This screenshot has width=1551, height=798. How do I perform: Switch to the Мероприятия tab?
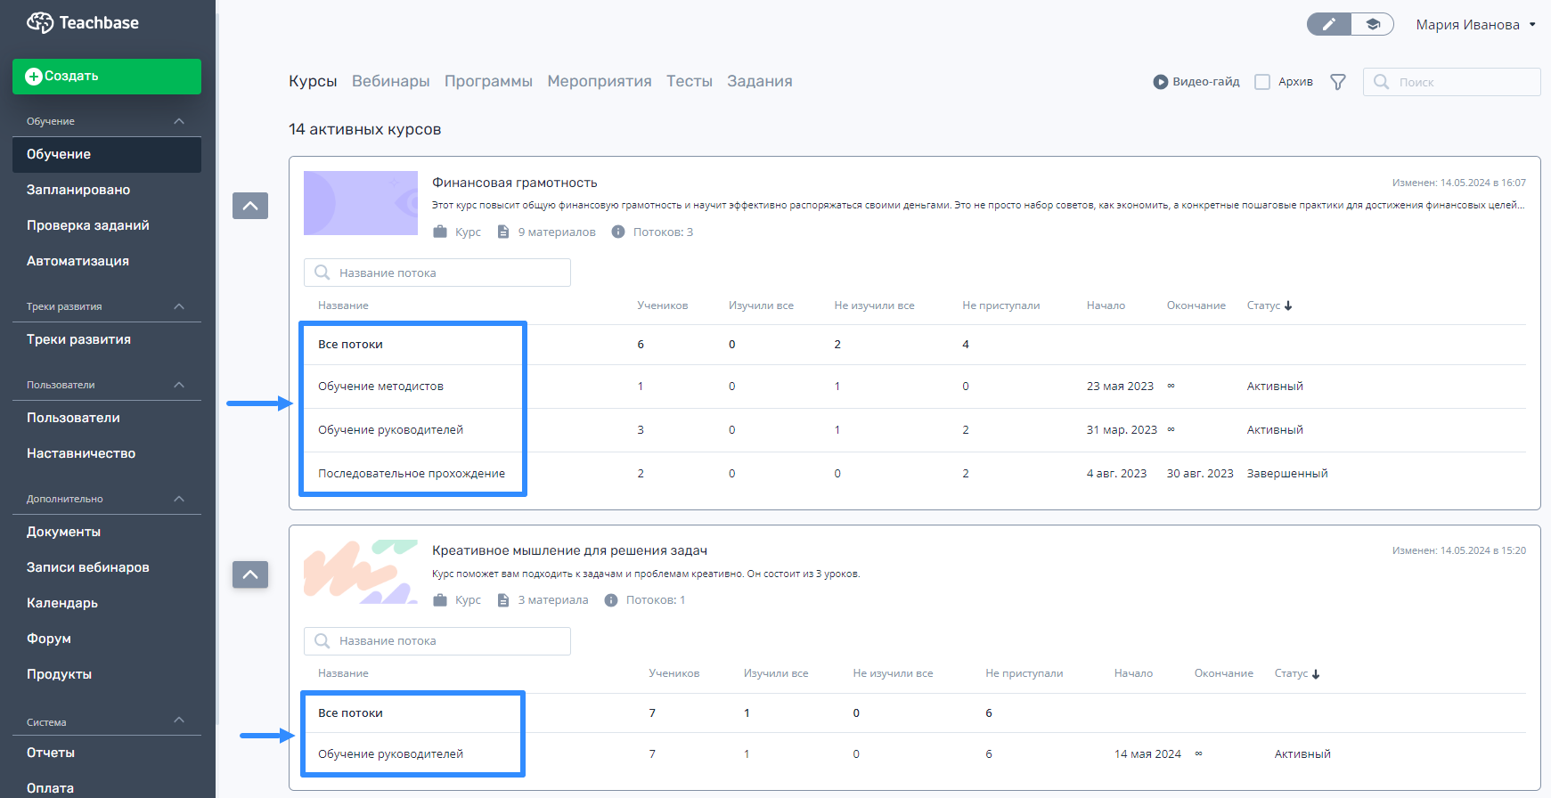click(600, 81)
